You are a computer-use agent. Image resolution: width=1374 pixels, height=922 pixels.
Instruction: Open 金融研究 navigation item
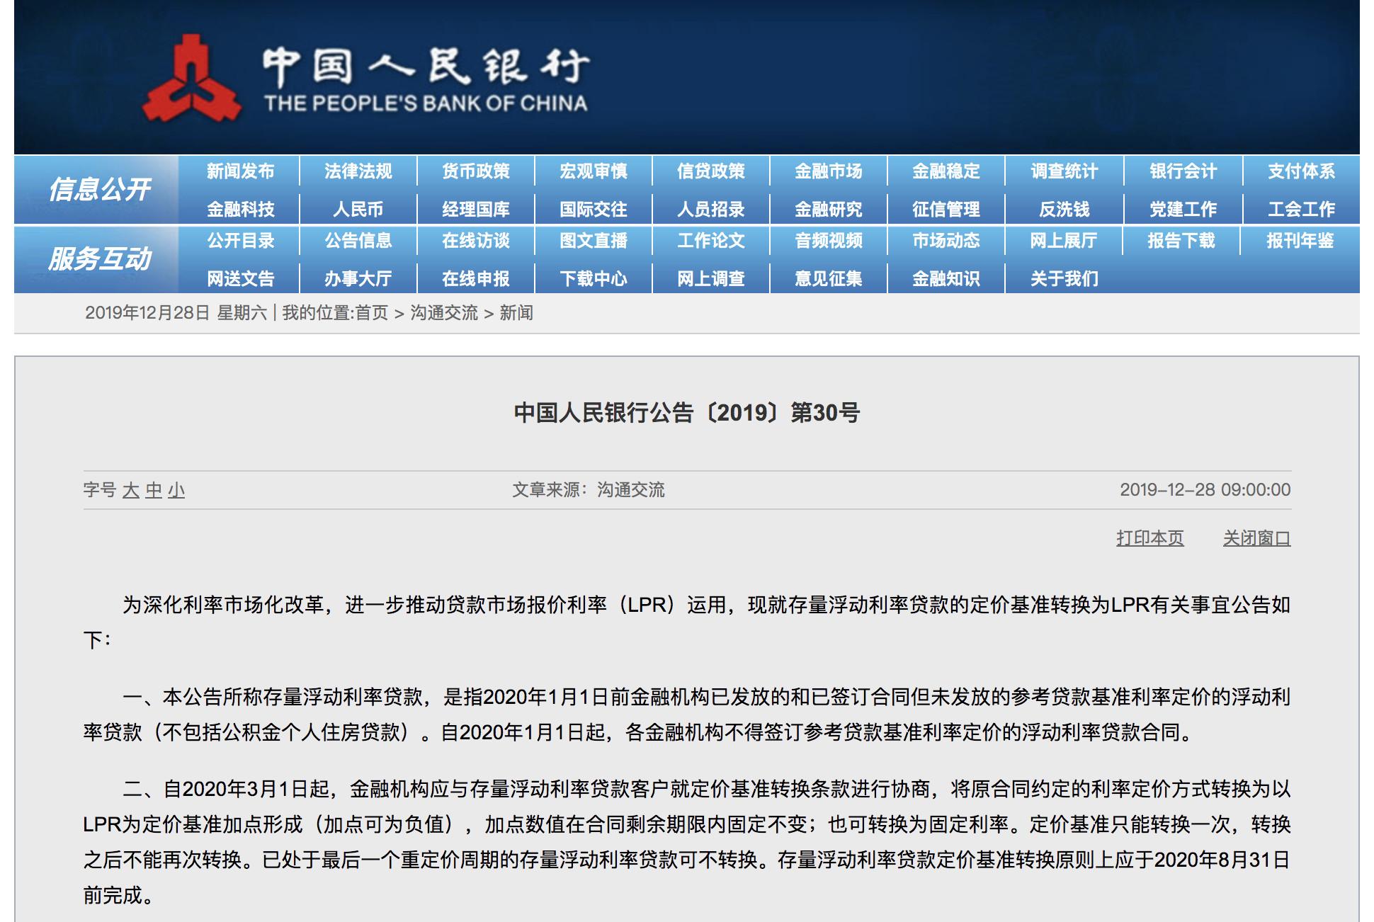click(x=828, y=210)
